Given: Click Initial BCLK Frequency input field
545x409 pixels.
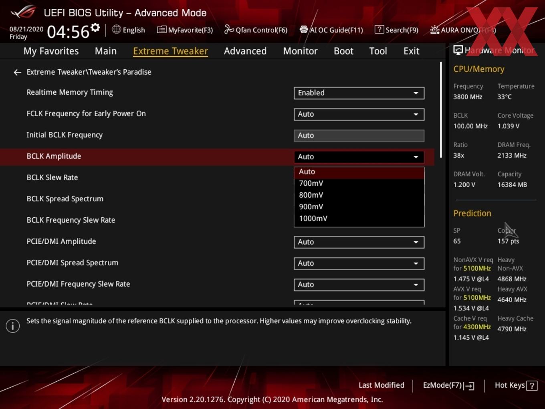Looking at the screenshot, I should tap(359, 136).
